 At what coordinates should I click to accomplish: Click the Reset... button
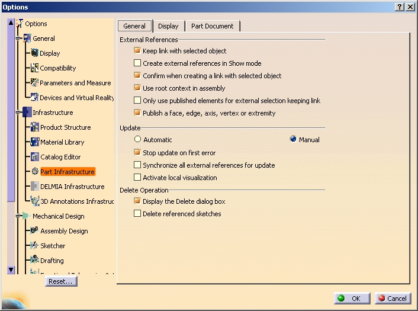coord(61,281)
